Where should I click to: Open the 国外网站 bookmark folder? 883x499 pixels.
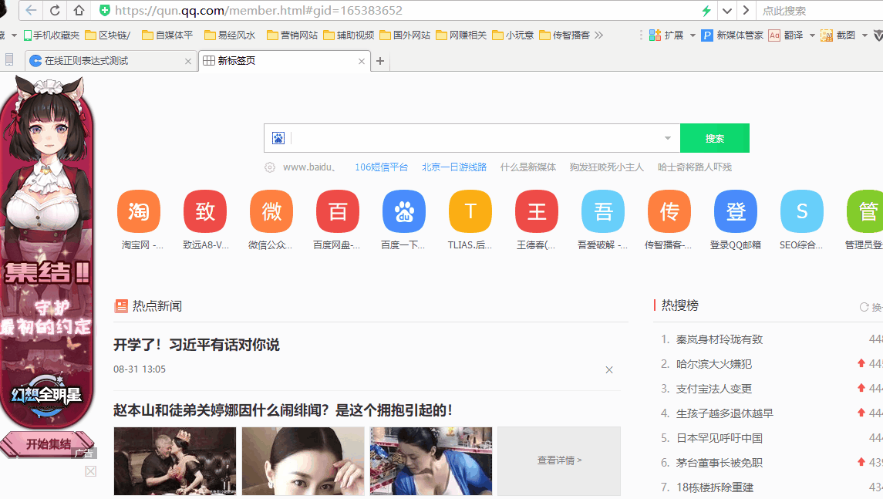405,35
